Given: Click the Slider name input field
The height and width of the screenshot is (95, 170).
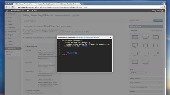Looking at the screenshot, I should pyautogui.click(x=75, y=21).
